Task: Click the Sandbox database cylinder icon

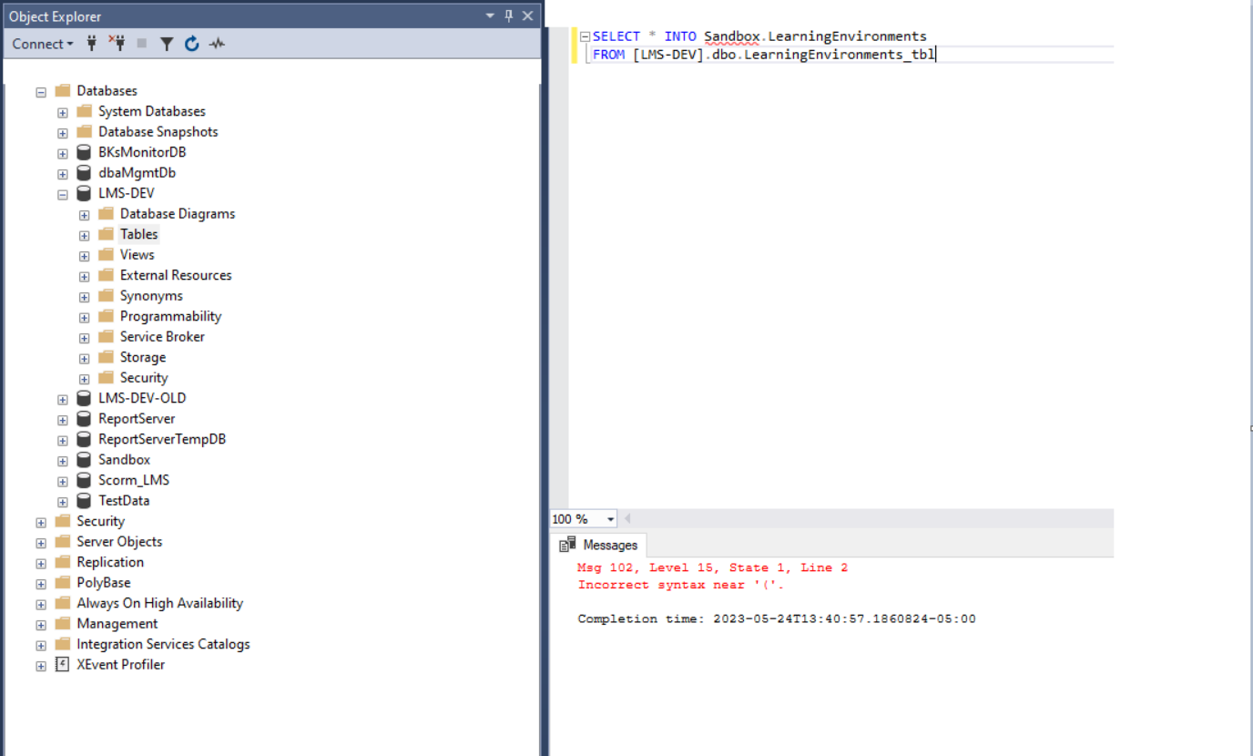Action: point(83,459)
